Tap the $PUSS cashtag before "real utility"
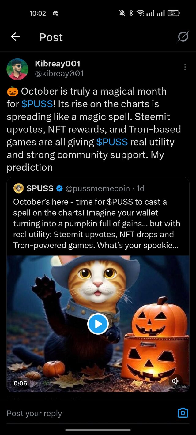This screenshot has width=196, height=435. pyautogui.click(x=112, y=142)
